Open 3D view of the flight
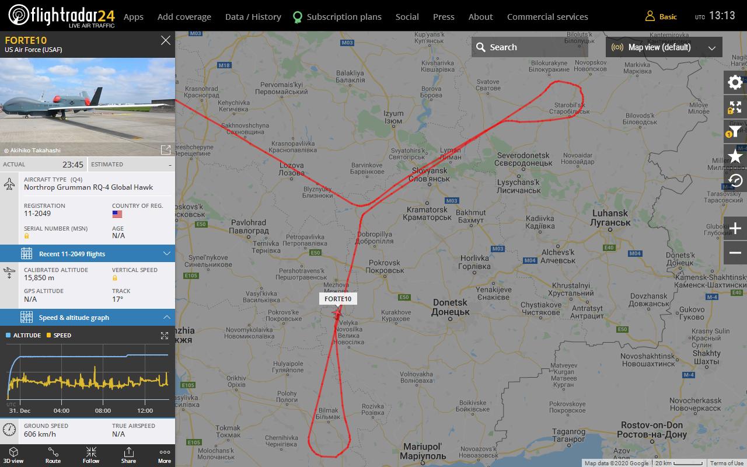This screenshot has width=747, height=467. [x=13, y=456]
